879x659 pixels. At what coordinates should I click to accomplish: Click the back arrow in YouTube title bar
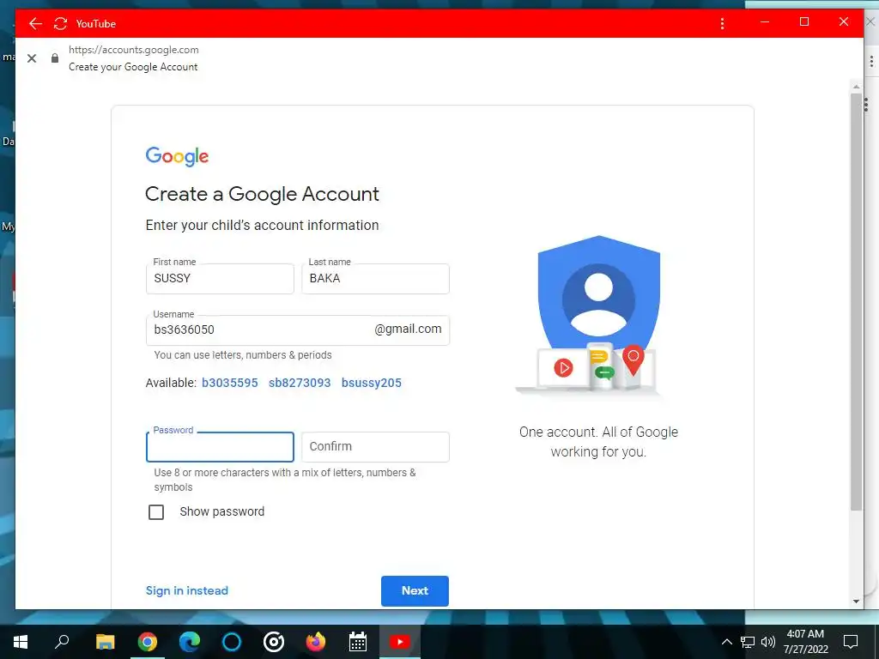[x=35, y=23]
